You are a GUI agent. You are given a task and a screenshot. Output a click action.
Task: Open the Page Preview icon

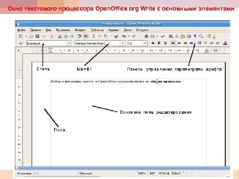tap(71, 36)
